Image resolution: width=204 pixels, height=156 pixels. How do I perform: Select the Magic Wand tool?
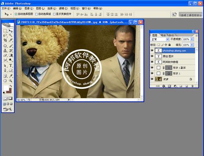(11, 35)
